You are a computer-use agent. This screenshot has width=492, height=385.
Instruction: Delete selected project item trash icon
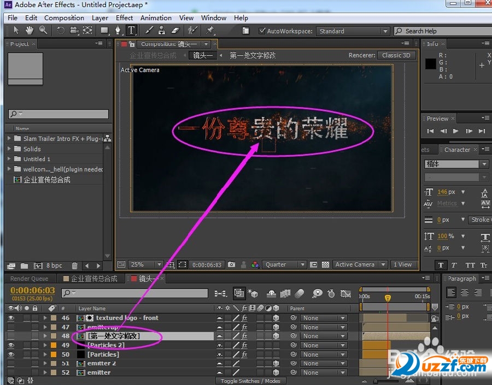(x=74, y=266)
